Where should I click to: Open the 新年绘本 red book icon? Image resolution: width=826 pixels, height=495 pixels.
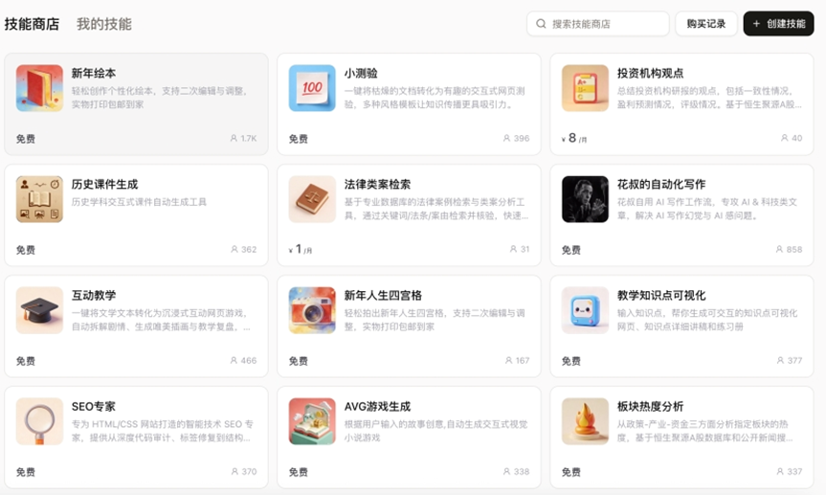coord(39,88)
